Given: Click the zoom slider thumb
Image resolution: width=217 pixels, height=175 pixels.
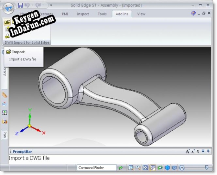Looking at the screenshot, I should pyautogui.click(x=207, y=167).
